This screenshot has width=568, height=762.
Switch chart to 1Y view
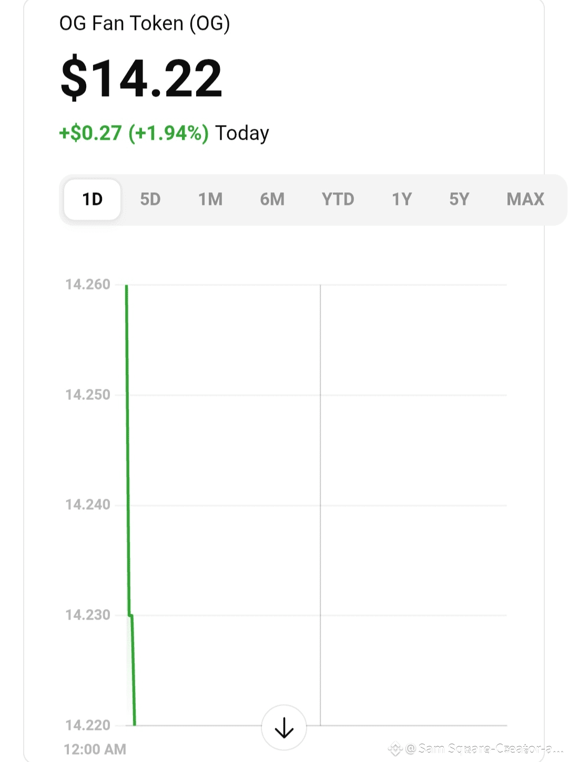coord(402,199)
